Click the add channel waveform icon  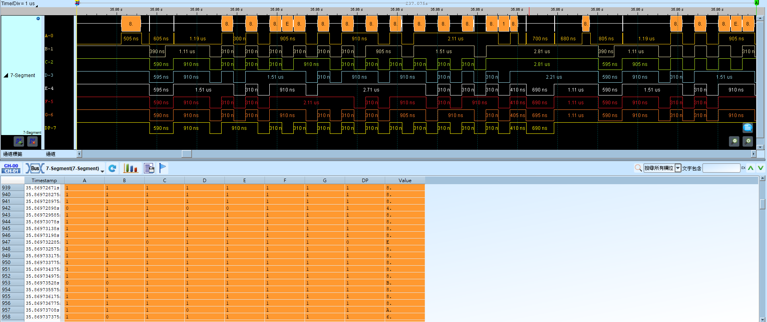coord(19,141)
